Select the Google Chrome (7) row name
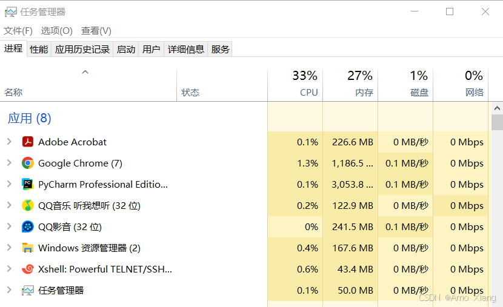Screen dimensions: 503x307 point(80,163)
